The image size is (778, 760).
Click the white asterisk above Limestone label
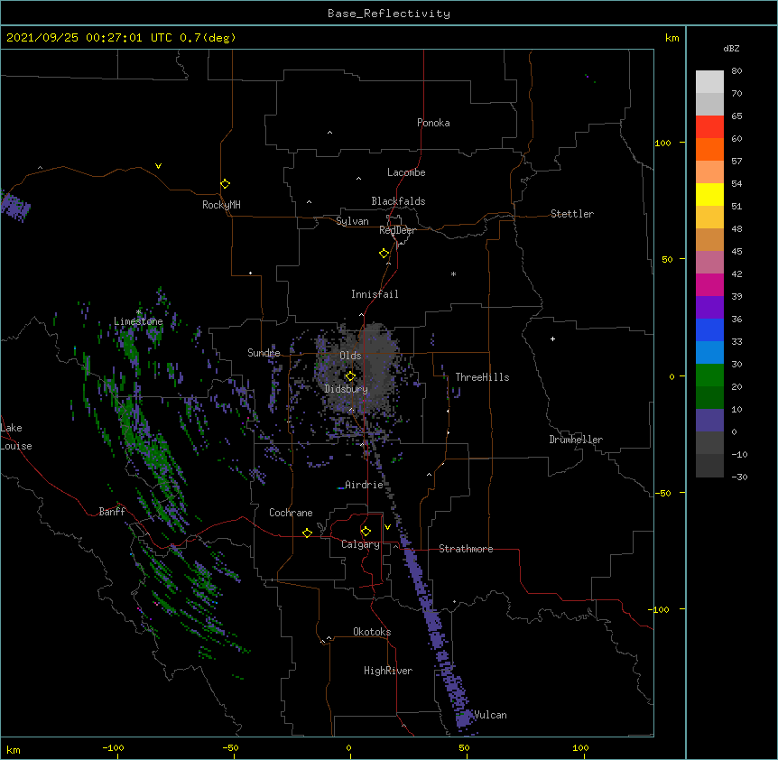pyautogui.click(x=138, y=312)
